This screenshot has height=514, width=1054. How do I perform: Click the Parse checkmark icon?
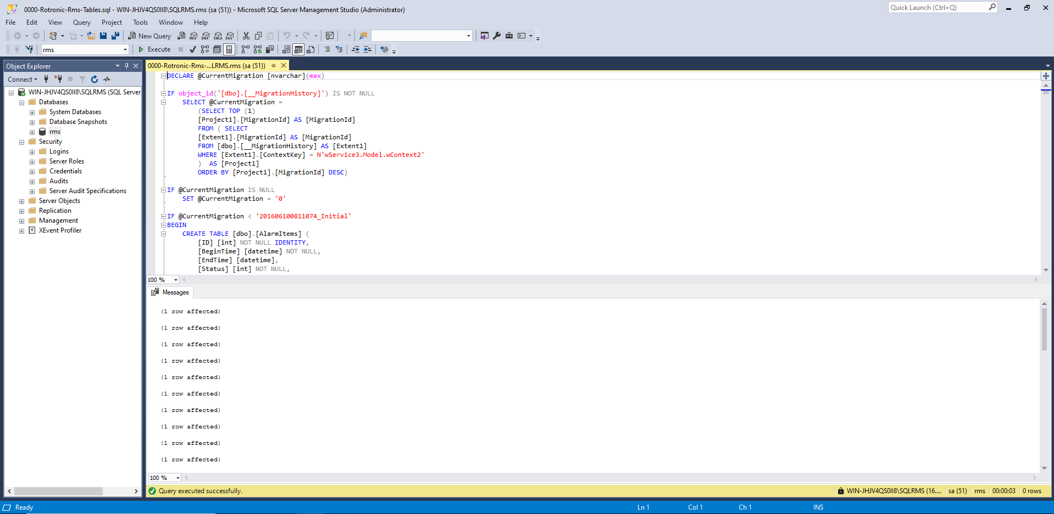tap(192, 49)
